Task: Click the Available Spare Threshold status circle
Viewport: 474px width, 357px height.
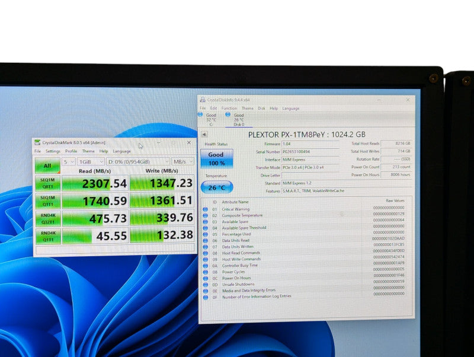Action: click(205, 228)
